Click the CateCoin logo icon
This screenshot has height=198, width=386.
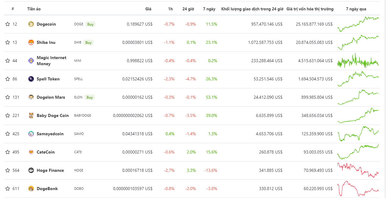31,152
